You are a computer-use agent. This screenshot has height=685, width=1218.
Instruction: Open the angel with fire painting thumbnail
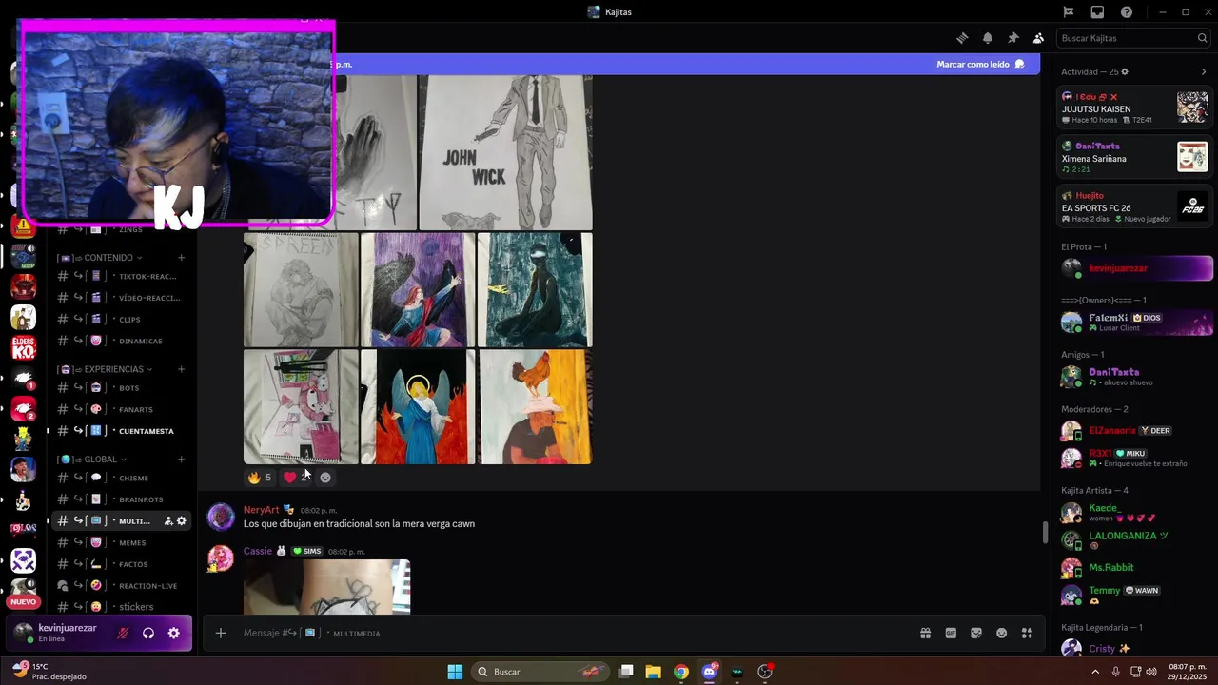tap(418, 407)
